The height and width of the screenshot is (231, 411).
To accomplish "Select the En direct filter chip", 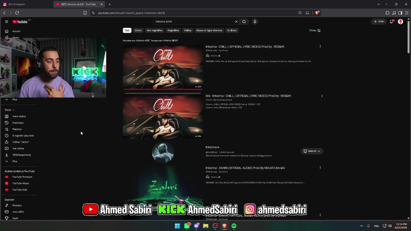I will pyautogui.click(x=232, y=30).
